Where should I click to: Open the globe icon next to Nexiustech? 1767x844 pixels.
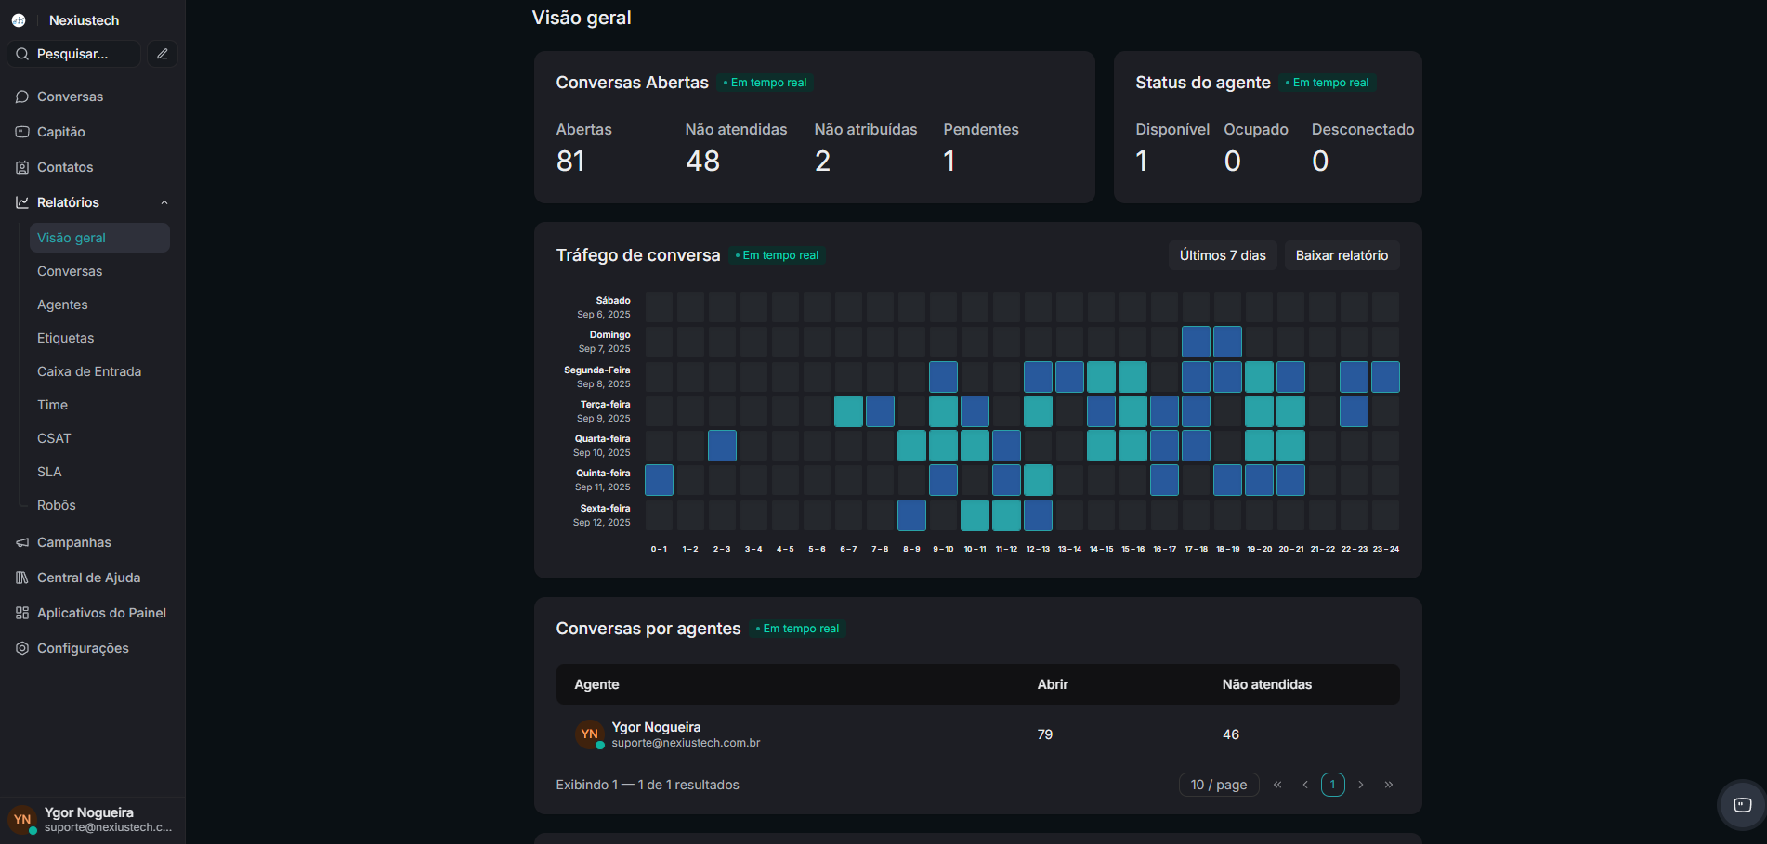pos(19,19)
